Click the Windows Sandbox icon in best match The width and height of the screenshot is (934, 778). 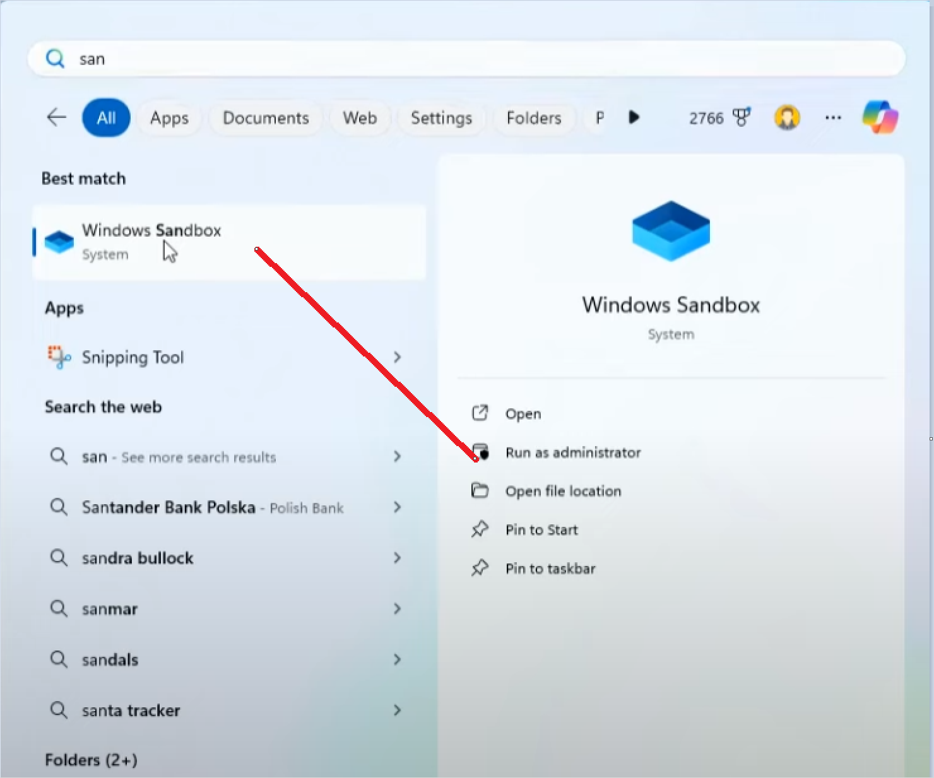pyautogui.click(x=59, y=242)
